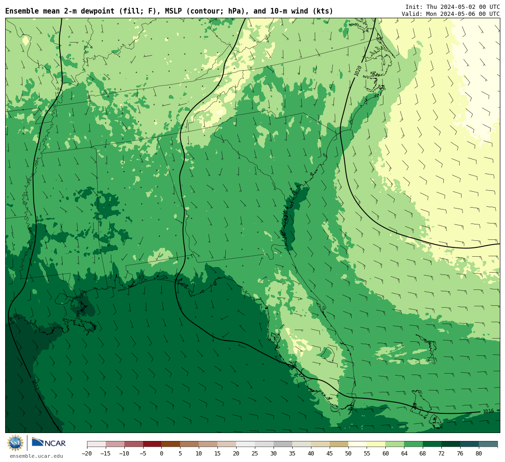This screenshot has width=505, height=462.
Task: Click the 1012 isobar contour label
Action: pos(35,385)
